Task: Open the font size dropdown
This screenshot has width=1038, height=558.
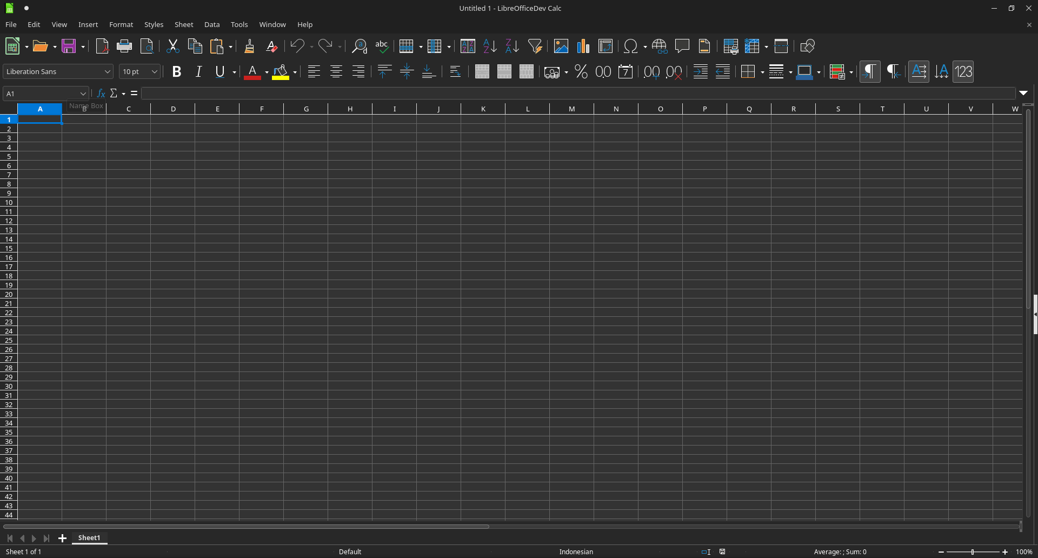Action: (x=154, y=71)
